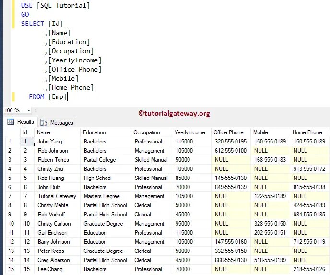This screenshot has height=275, width=330.
Task: Select home phone 815-555-0138 cell
Action: [309, 187]
